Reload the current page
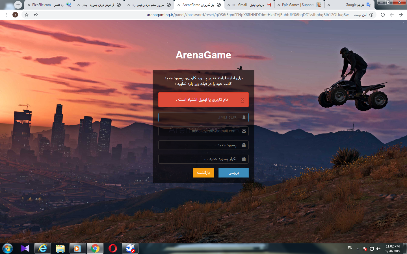This screenshot has width=407, height=254. 383,15
